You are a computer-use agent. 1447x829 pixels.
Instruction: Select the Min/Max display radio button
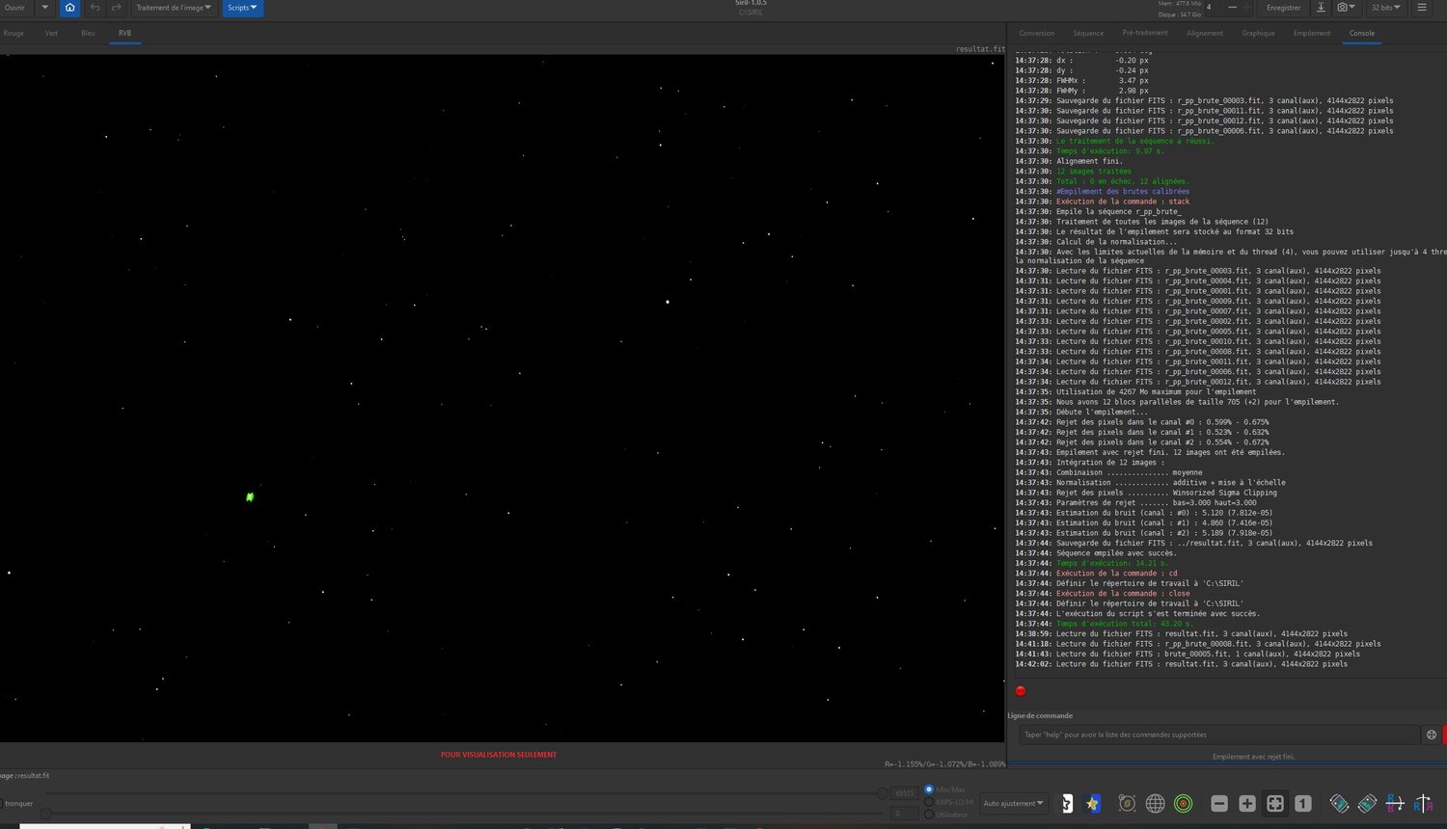(x=929, y=789)
